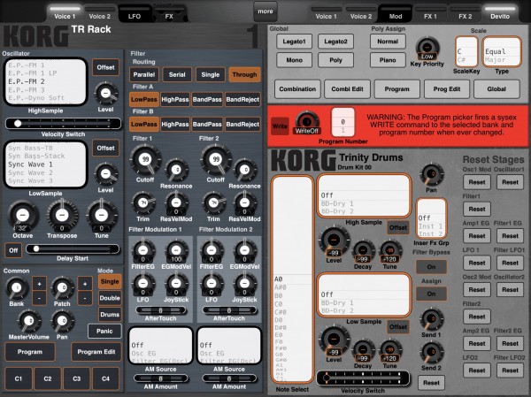This screenshot has height=397, width=531.
Task: Set Filter A to HighPass
Action: tap(175, 100)
